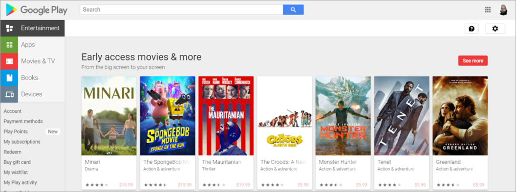Select the Devices icon in the sidebar
This screenshot has width=516, height=192.
pyautogui.click(x=9, y=94)
